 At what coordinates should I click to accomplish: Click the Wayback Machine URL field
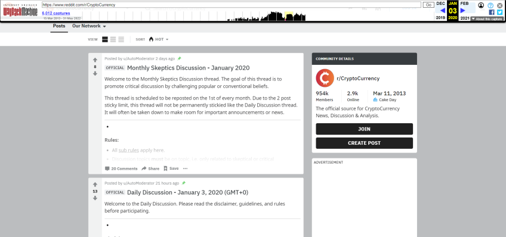[232, 5]
